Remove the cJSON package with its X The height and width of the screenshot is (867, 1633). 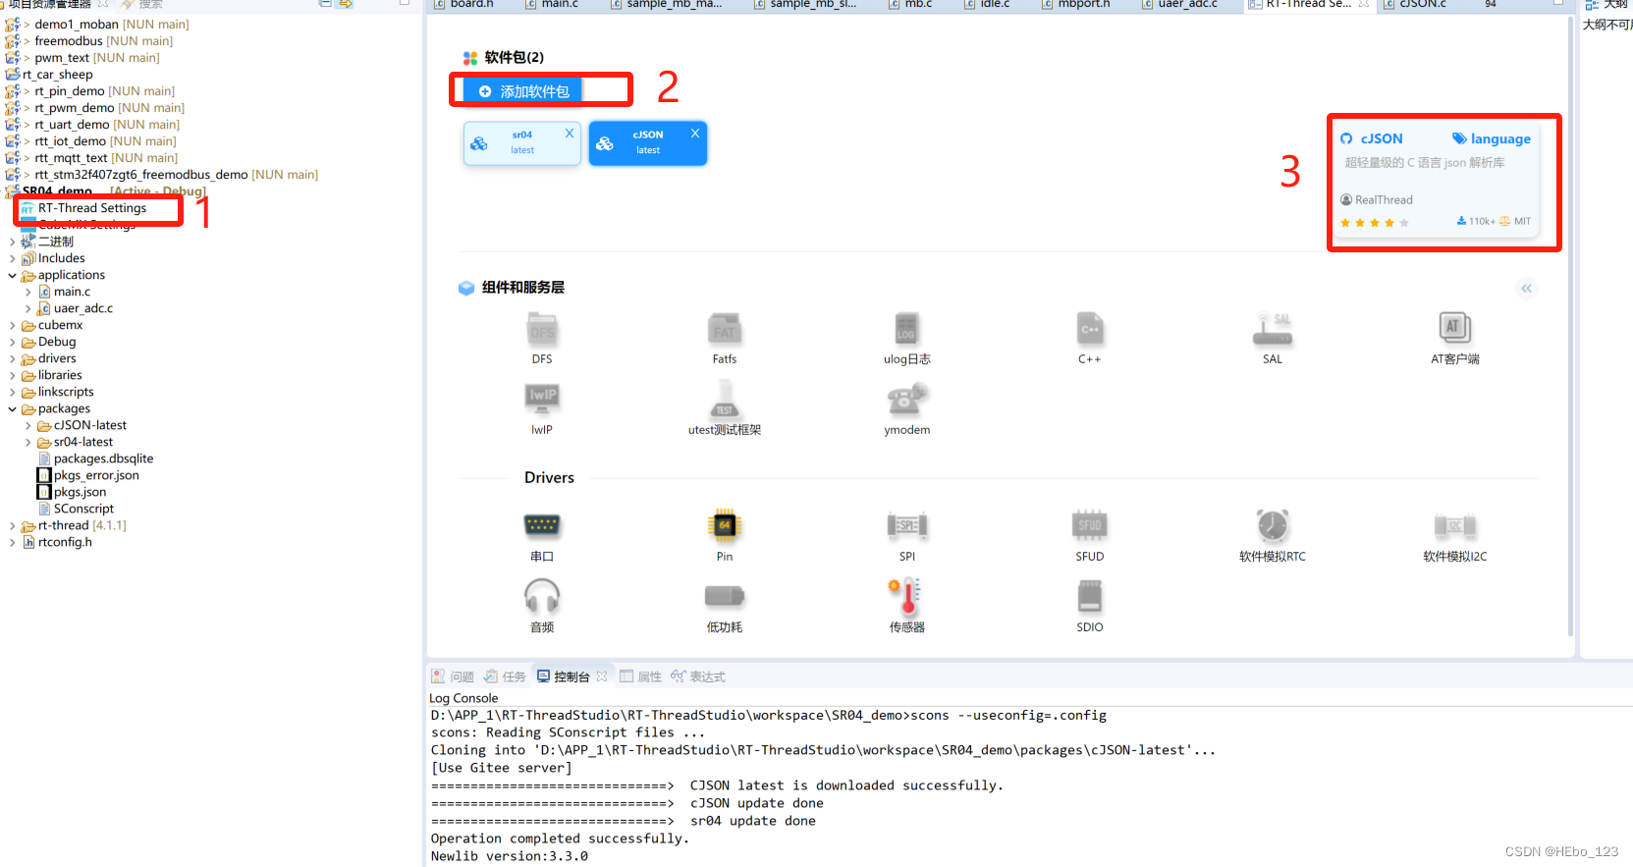click(695, 133)
